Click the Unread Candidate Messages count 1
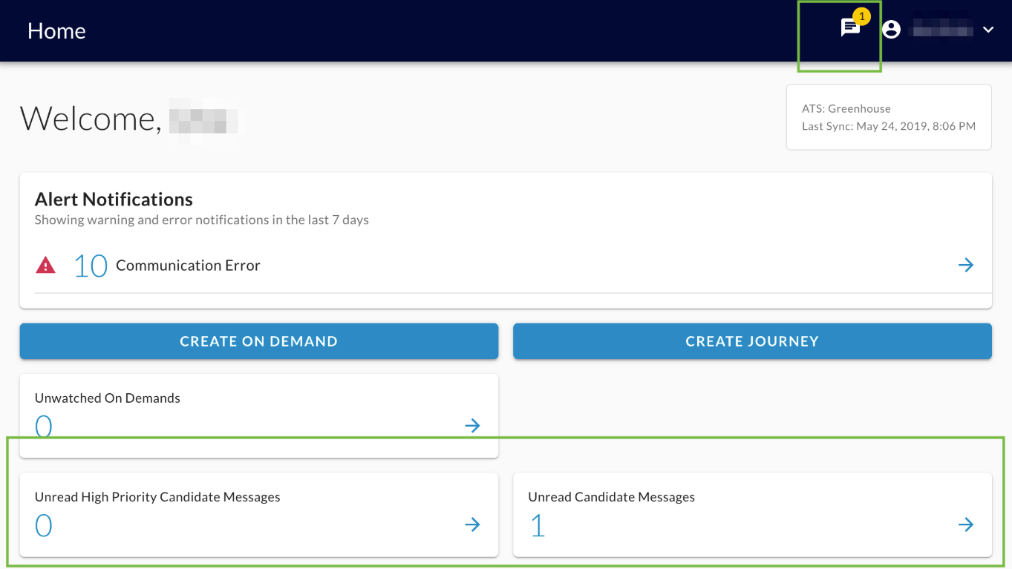 click(538, 526)
